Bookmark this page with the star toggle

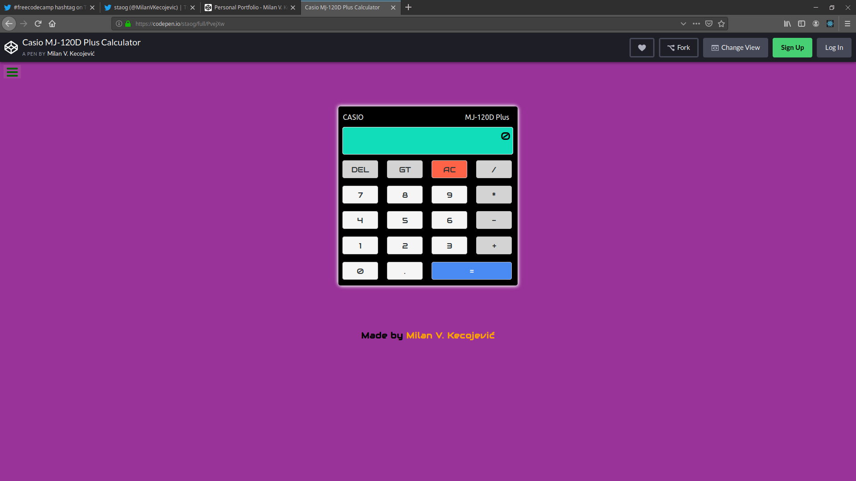pyautogui.click(x=721, y=24)
